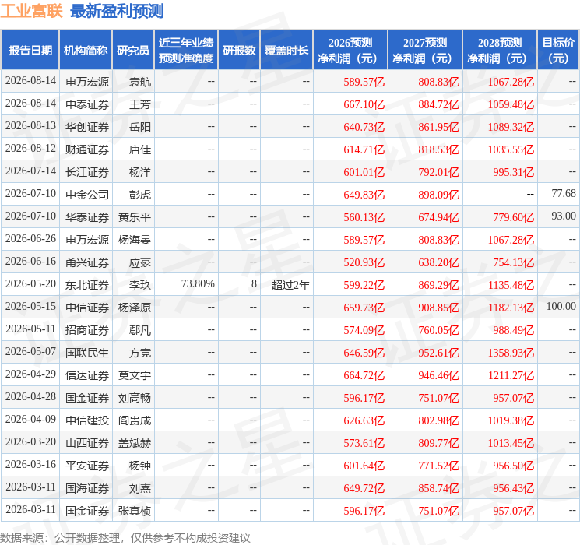Click accuracy value 73.80%
Image resolution: width=580 pixels, height=545 pixels.
tap(198, 283)
